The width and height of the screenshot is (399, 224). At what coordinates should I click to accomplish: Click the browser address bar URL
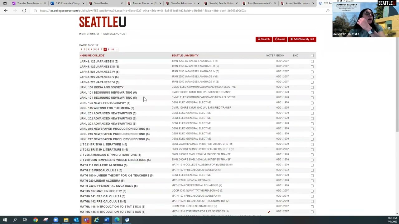pyautogui.click(x=143, y=11)
